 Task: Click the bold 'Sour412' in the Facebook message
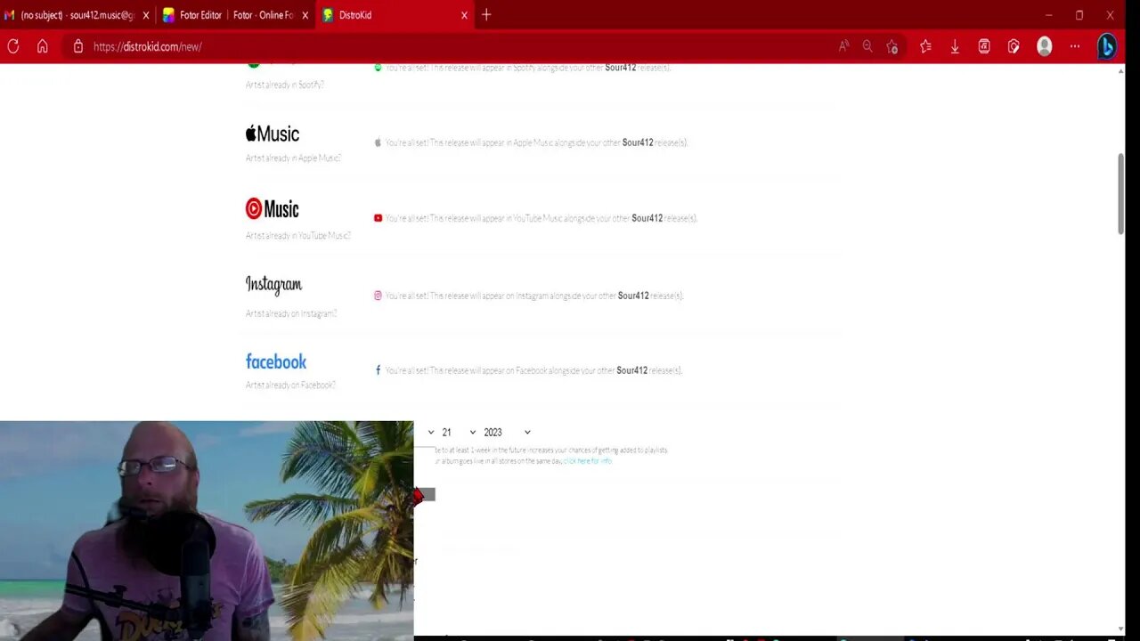click(632, 370)
